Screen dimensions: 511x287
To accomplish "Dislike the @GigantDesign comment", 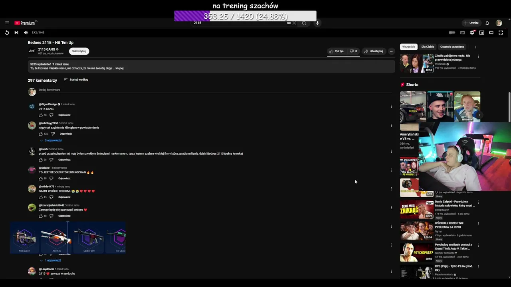I will tap(51, 115).
